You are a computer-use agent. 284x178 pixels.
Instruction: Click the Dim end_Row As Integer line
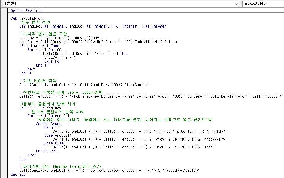pos(92,26)
